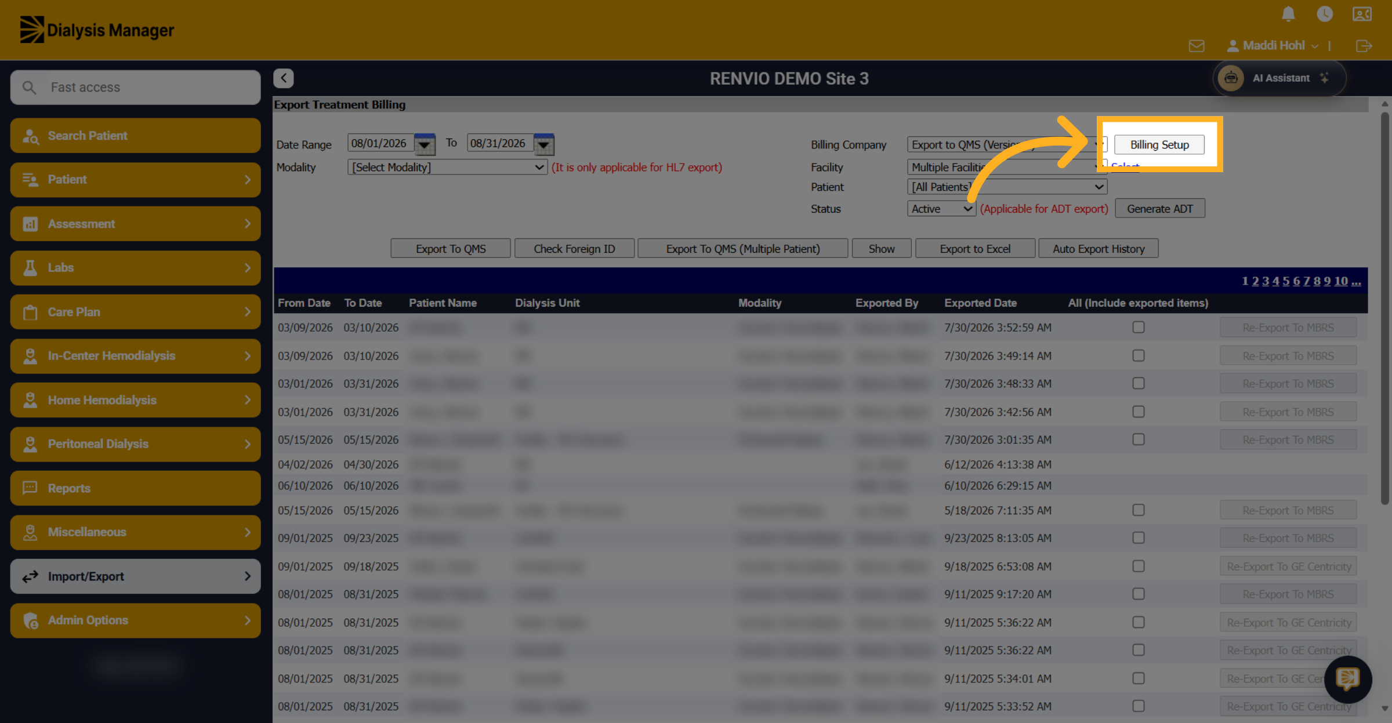Check box for 5/18/2026 7:11:35 AM row
The width and height of the screenshot is (1392, 723).
(x=1139, y=510)
